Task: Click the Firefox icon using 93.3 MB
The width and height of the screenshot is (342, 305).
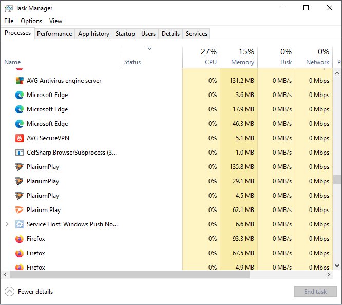Action: click(20, 239)
